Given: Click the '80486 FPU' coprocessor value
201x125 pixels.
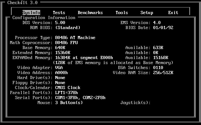Looking at the screenshot, I should 66,42.
